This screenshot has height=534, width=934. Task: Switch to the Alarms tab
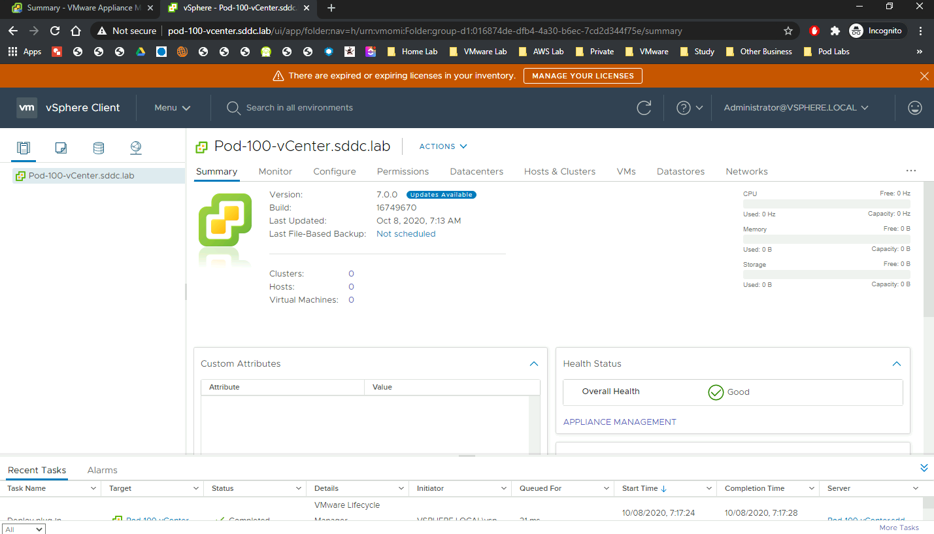[103, 470]
